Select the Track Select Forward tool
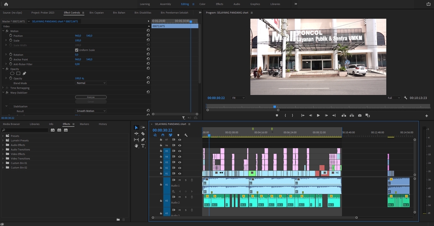Viewport: 434px width, 226px height. point(143,127)
